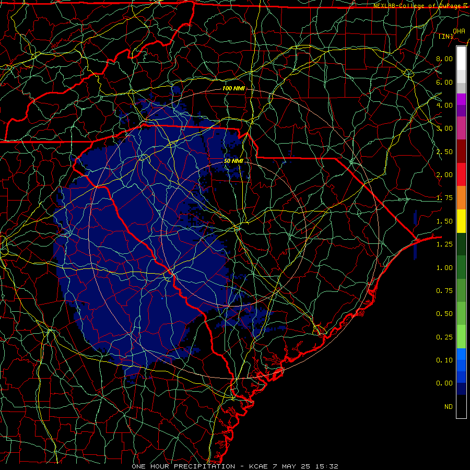Click the '100 NMI' range ring label

(233, 88)
